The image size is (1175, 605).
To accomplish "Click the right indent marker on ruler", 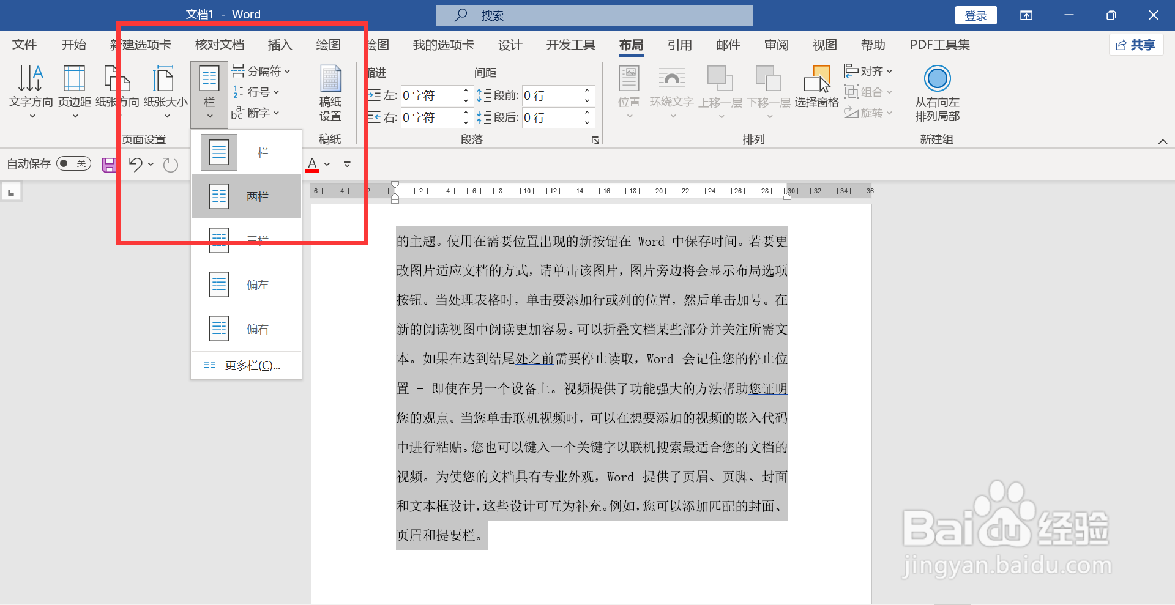I will [787, 196].
